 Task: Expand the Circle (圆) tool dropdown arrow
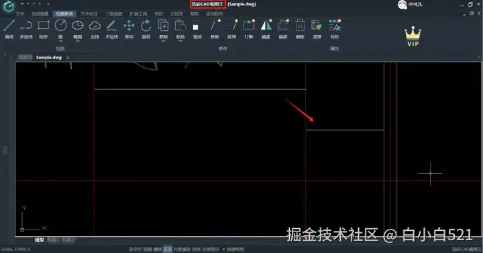(x=60, y=41)
